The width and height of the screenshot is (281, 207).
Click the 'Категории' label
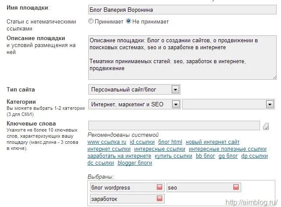click(21, 102)
